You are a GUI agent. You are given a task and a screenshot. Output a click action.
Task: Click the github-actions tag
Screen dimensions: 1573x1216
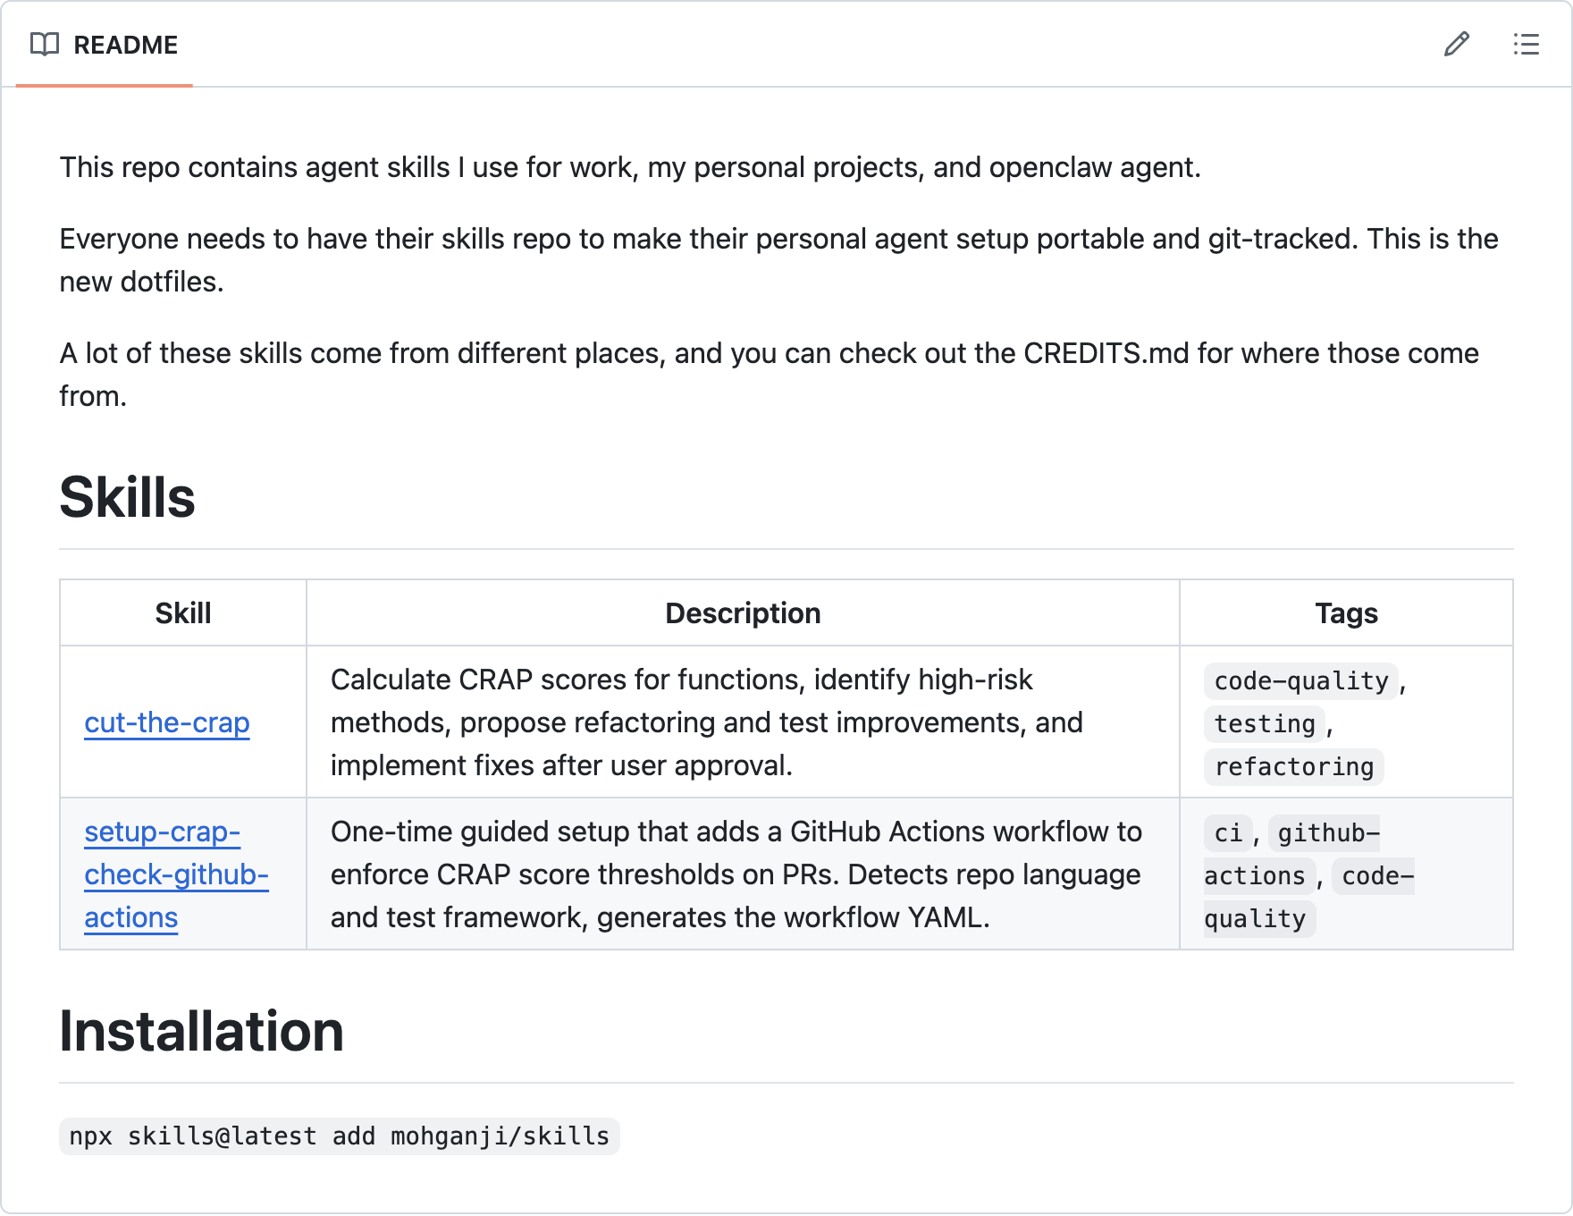pyautogui.click(x=1291, y=855)
